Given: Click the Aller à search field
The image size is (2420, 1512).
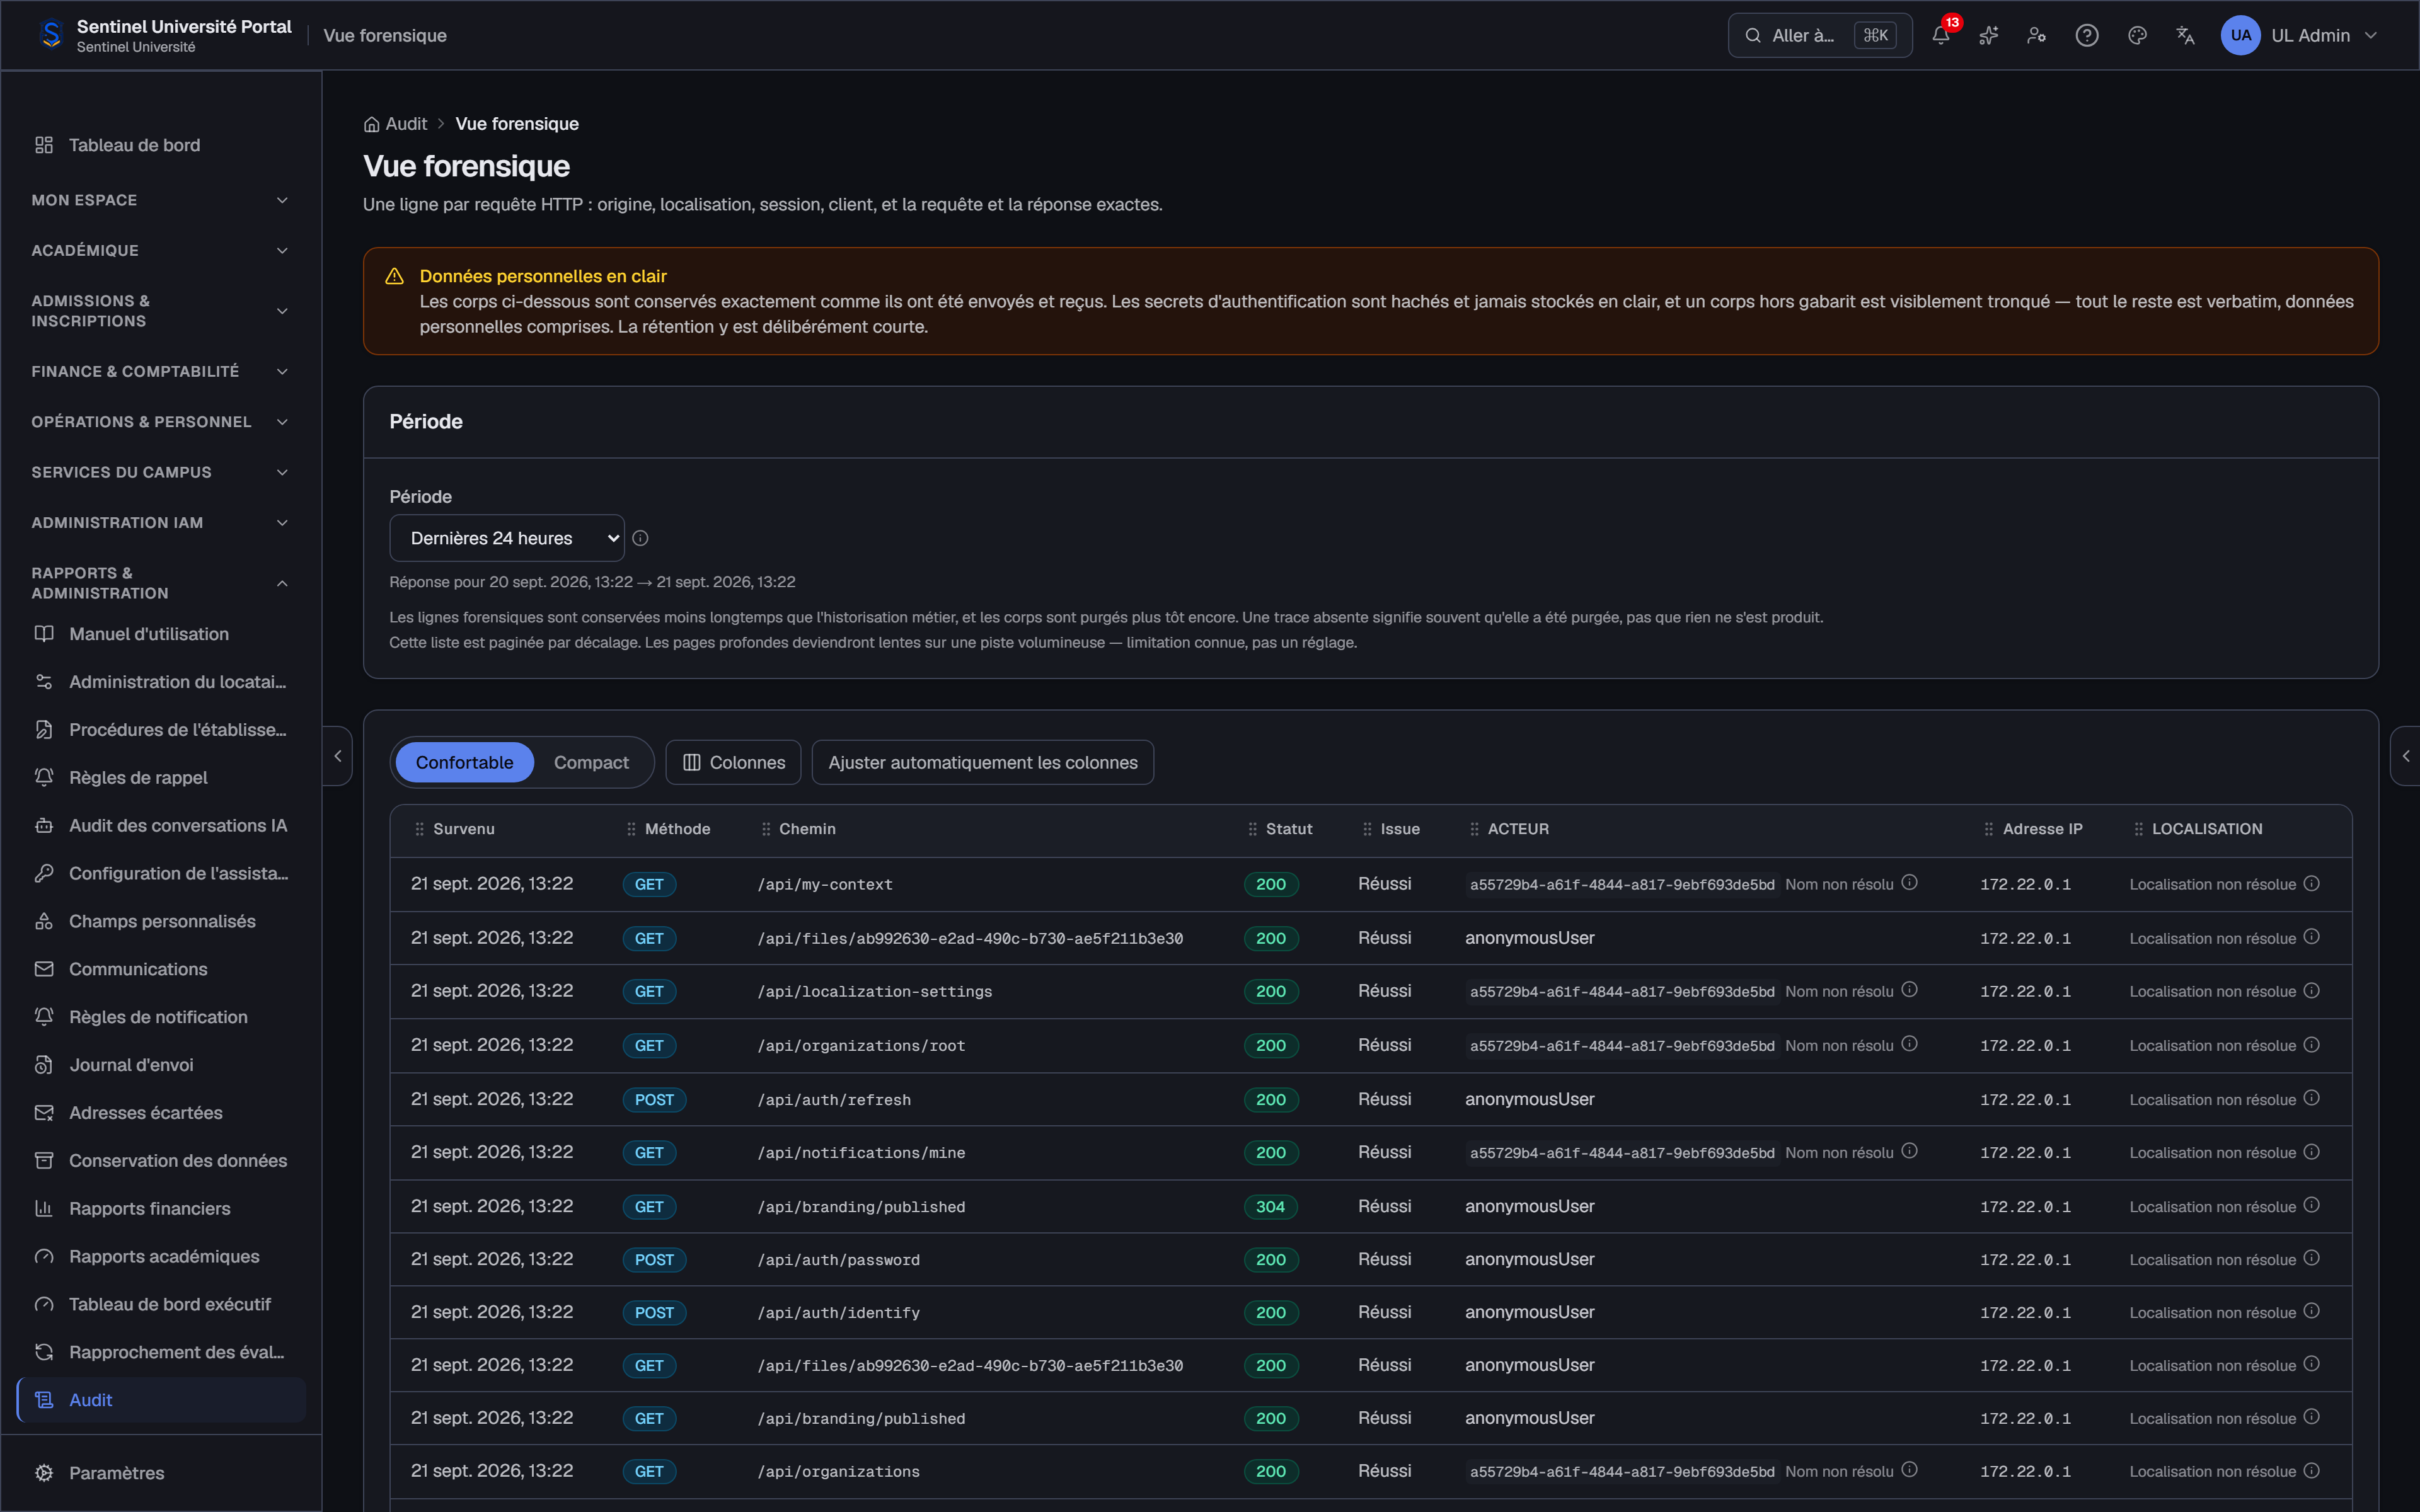Looking at the screenshot, I should [x=1819, y=35].
